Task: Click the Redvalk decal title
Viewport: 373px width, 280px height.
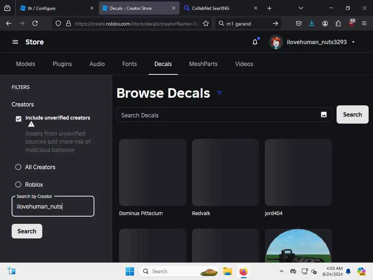Action: point(201,213)
